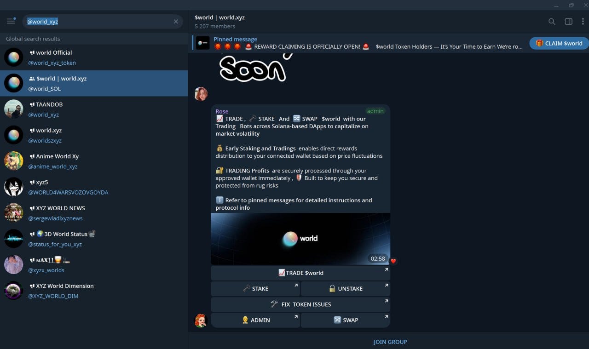The height and width of the screenshot is (349, 589).
Task: Open the Anime World Xy channel result
Action: point(94,161)
